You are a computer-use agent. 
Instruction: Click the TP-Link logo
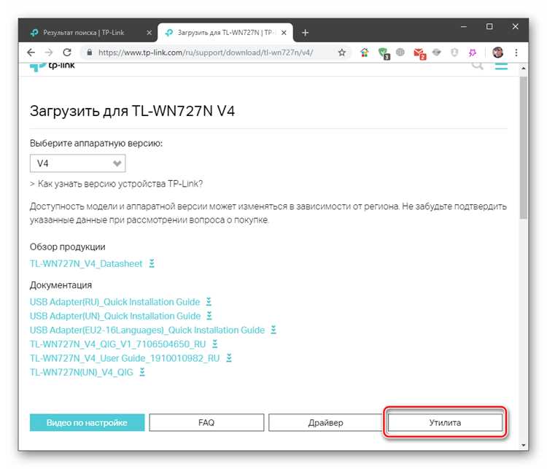53,66
